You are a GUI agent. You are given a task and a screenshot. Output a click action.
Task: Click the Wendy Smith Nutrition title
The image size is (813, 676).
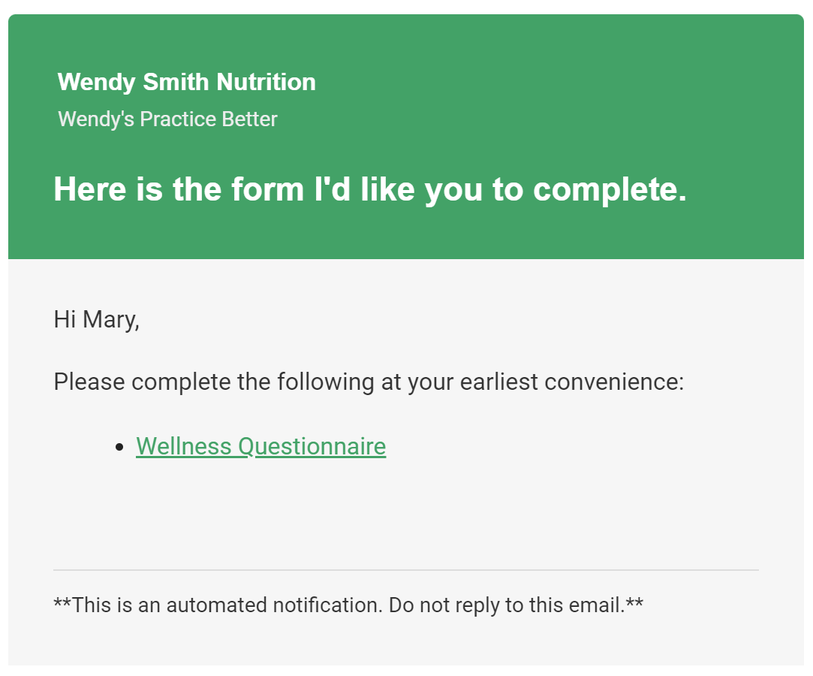tap(187, 83)
